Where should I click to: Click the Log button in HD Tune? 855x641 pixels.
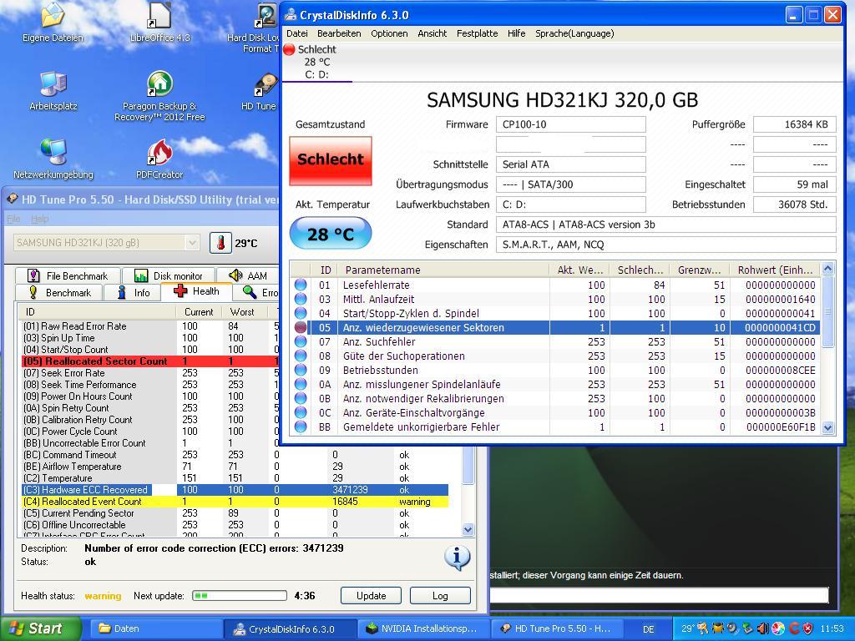click(440, 596)
